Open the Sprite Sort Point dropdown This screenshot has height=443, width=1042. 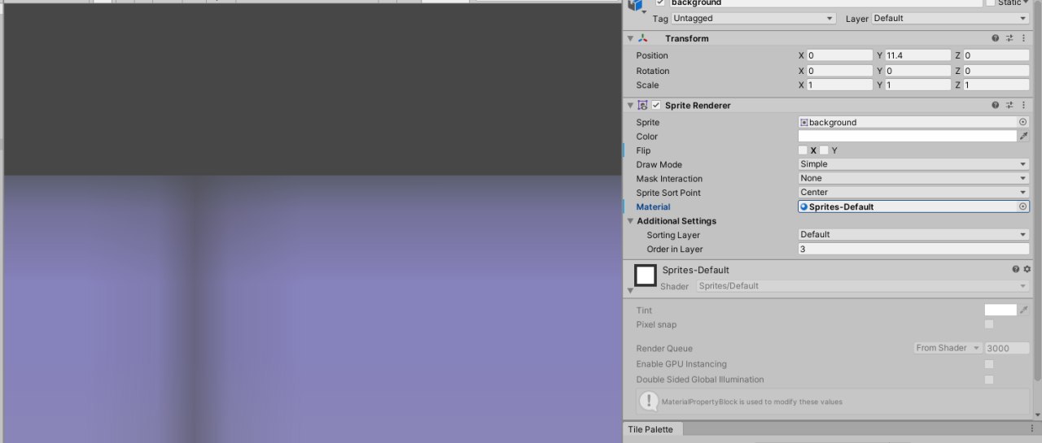tap(913, 193)
